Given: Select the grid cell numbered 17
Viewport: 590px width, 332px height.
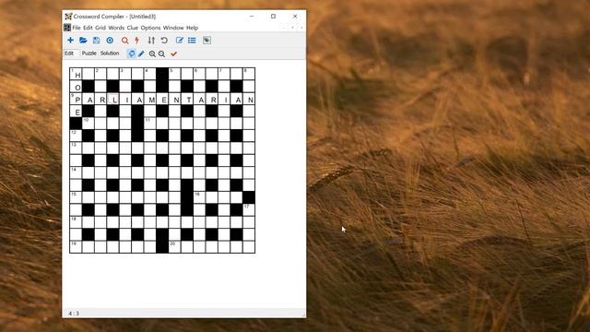Looking at the screenshot, I should pos(249,210).
